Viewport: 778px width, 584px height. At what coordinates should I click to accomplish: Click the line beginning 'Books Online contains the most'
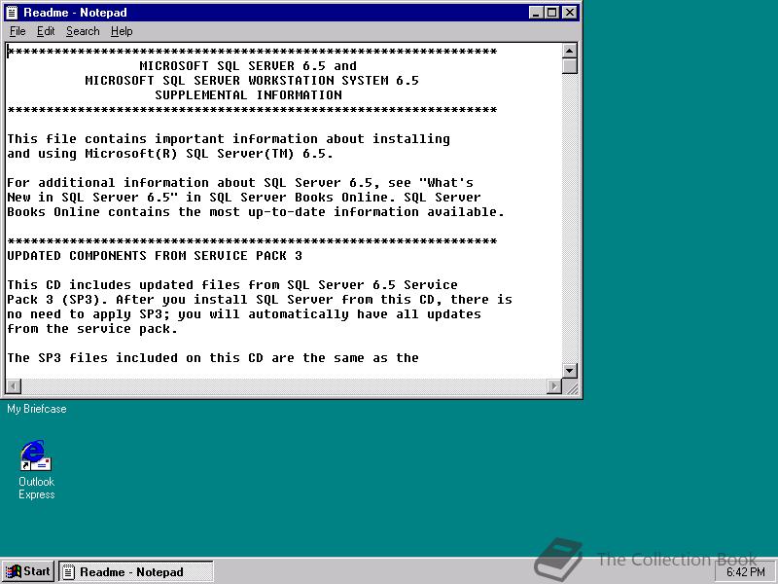coord(256,212)
